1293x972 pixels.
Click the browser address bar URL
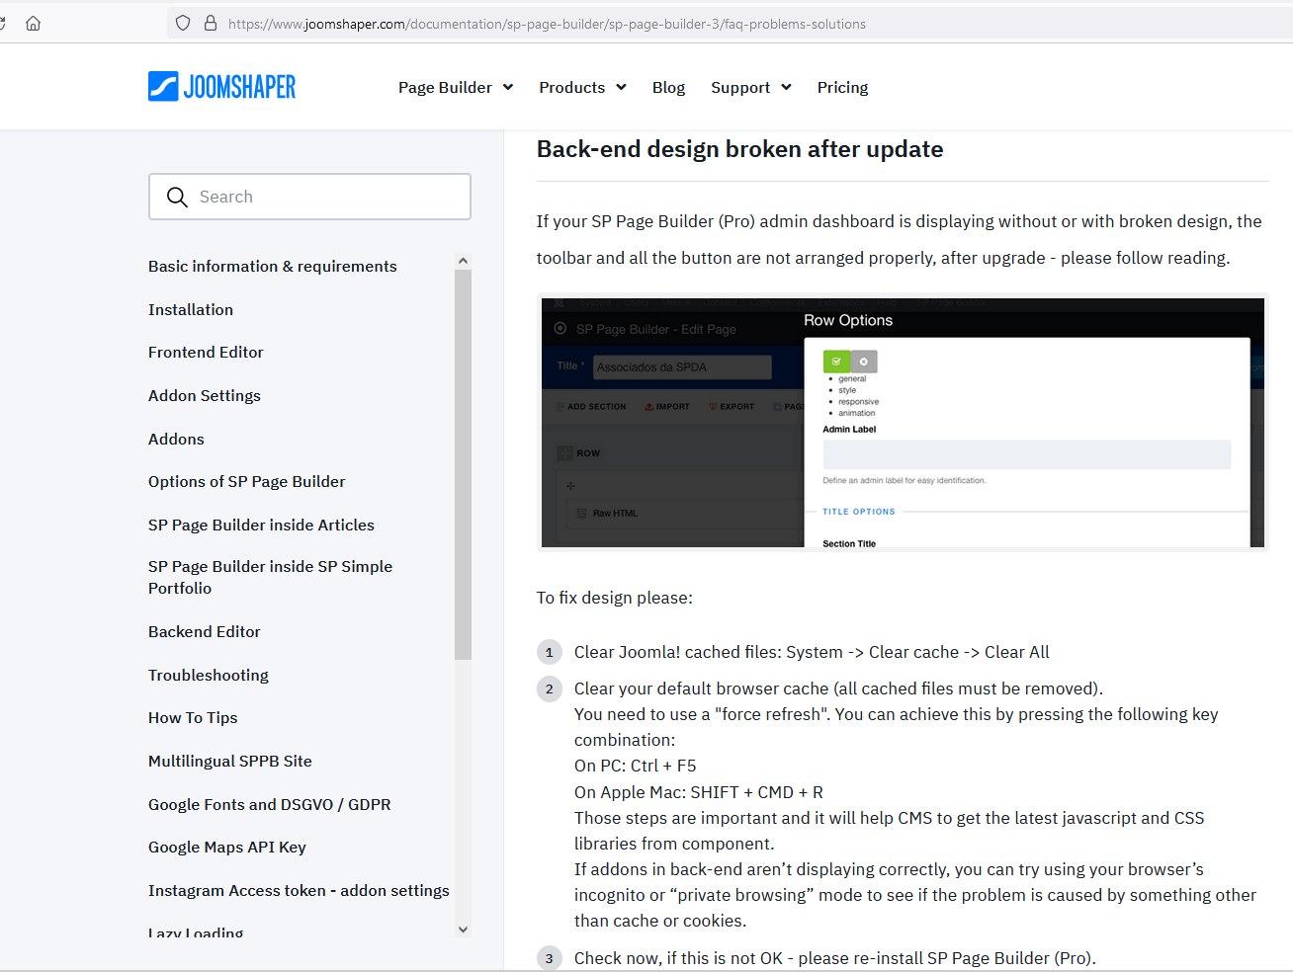pyautogui.click(x=547, y=24)
